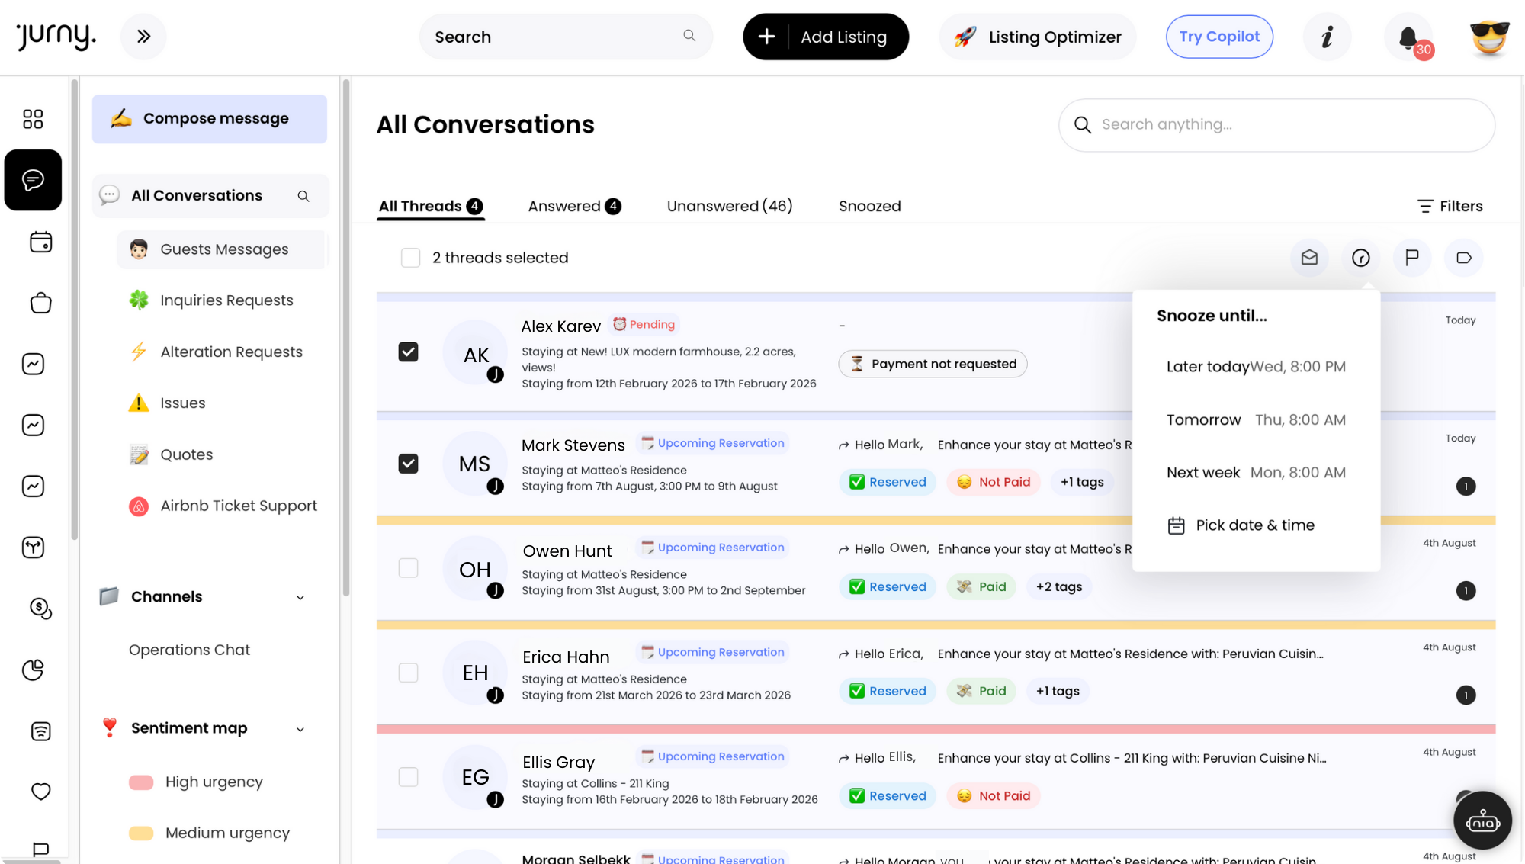Collapse the Sentiment map section
The height and width of the screenshot is (864, 1525).
tap(300, 729)
